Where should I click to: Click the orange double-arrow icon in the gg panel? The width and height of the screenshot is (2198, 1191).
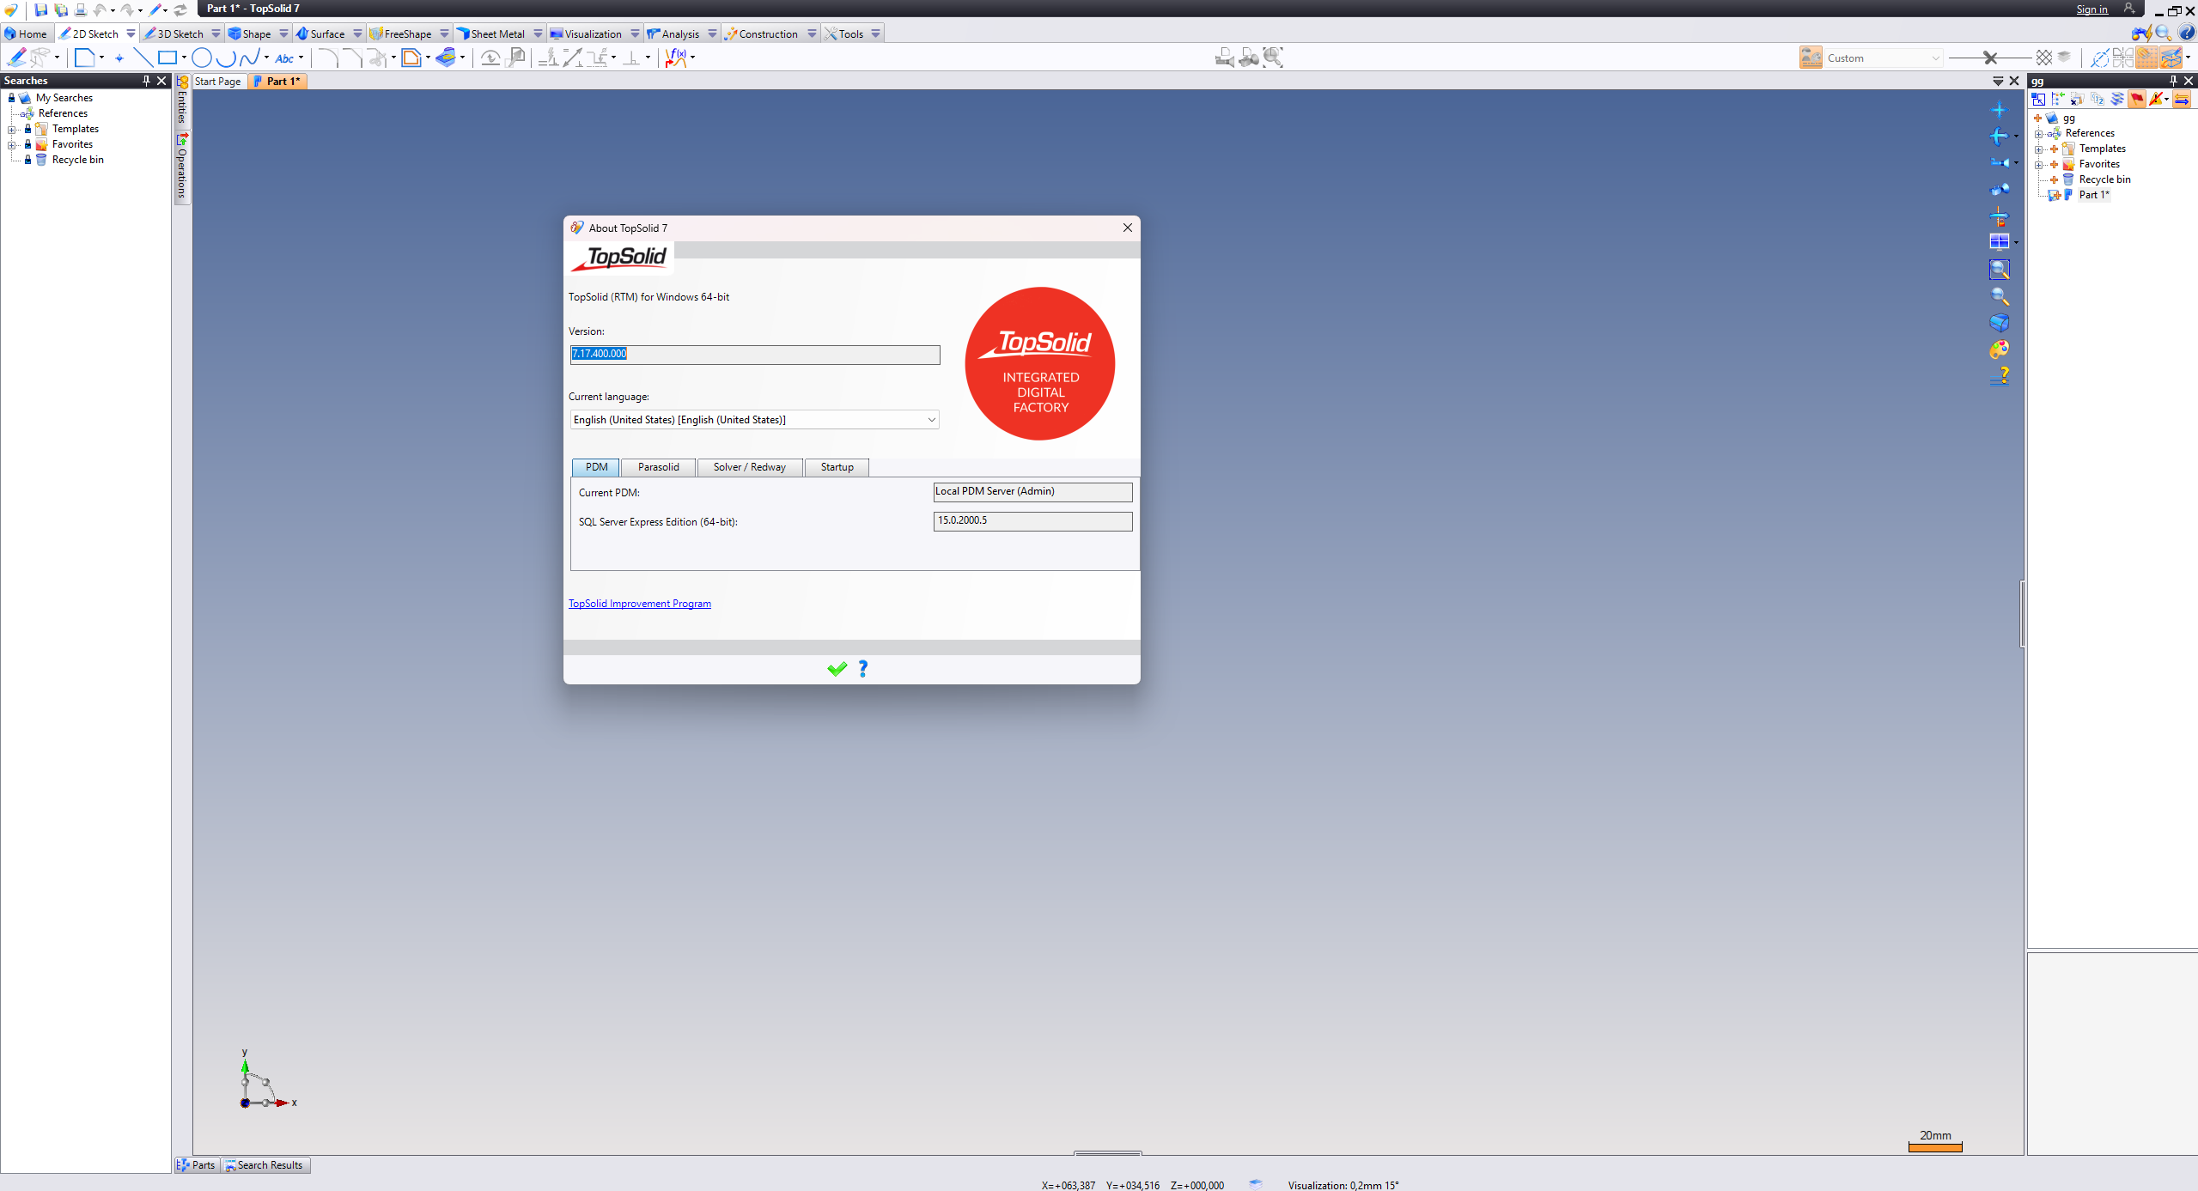tap(2182, 99)
